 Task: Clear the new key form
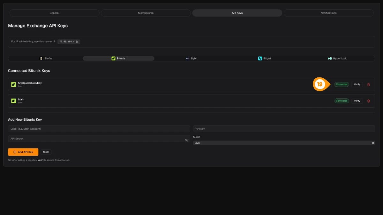coord(46,152)
